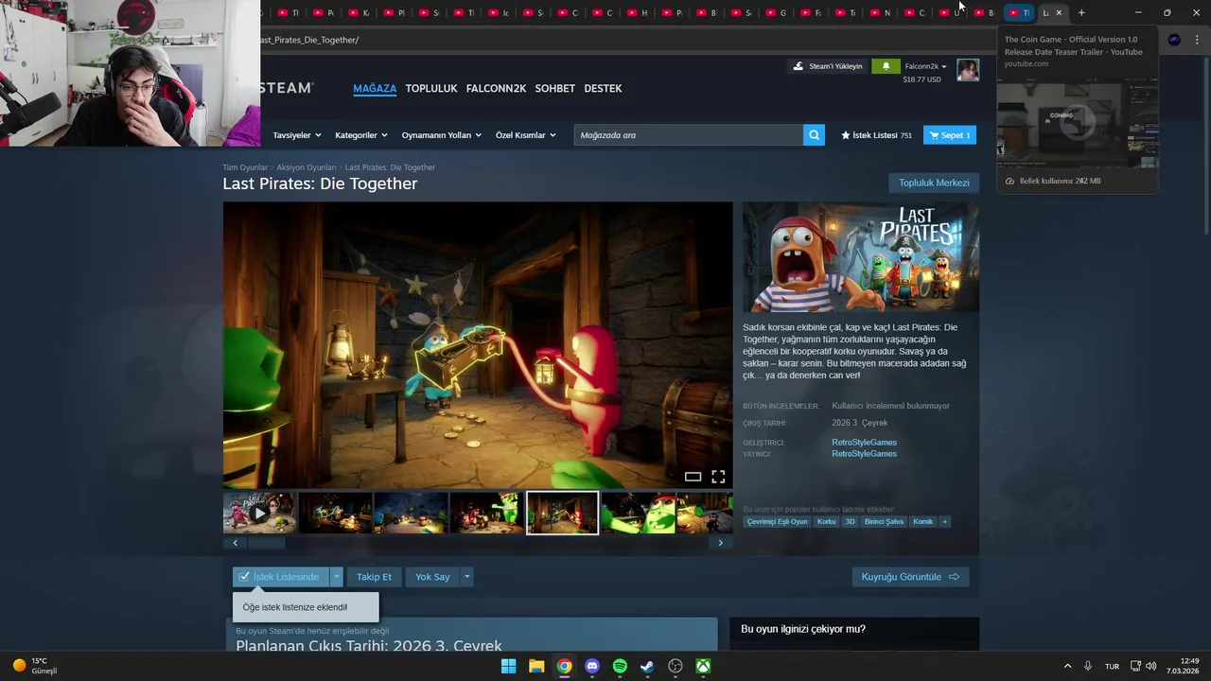Expand the Falconn2k account dropdown
This screenshot has width=1211, height=681.
tap(925, 66)
